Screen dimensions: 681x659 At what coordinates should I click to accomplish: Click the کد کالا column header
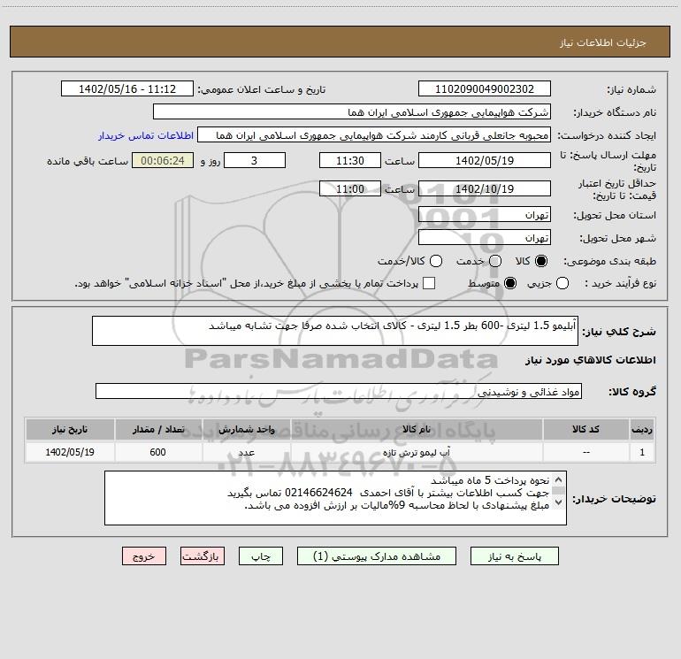[585, 430]
